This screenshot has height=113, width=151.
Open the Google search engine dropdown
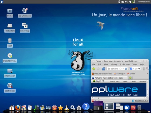tap(132, 69)
